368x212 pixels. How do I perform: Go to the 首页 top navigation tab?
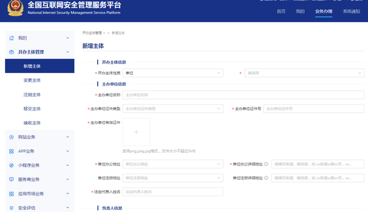click(x=281, y=11)
